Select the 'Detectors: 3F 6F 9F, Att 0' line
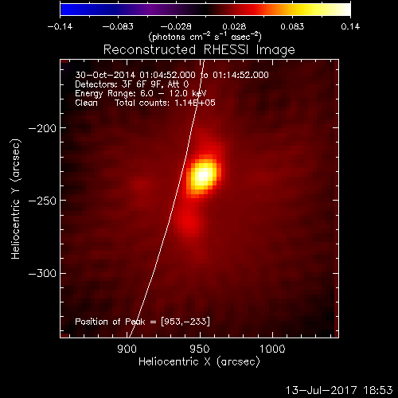Image resolution: width=398 pixels, height=398 pixels. (132, 84)
